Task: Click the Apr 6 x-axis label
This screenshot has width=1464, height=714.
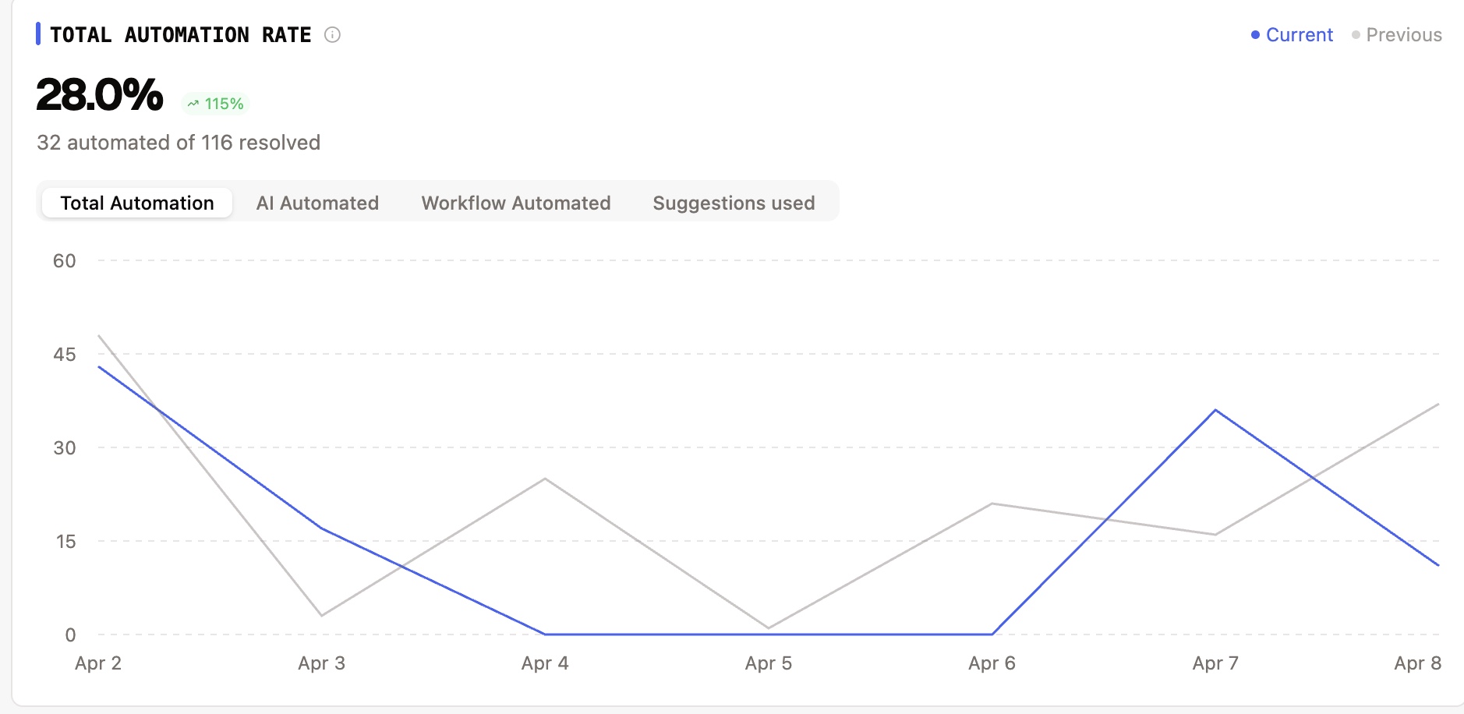Action: (x=992, y=663)
